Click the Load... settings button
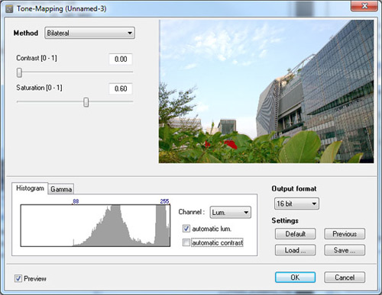 pyautogui.click(x=295, y=250)
